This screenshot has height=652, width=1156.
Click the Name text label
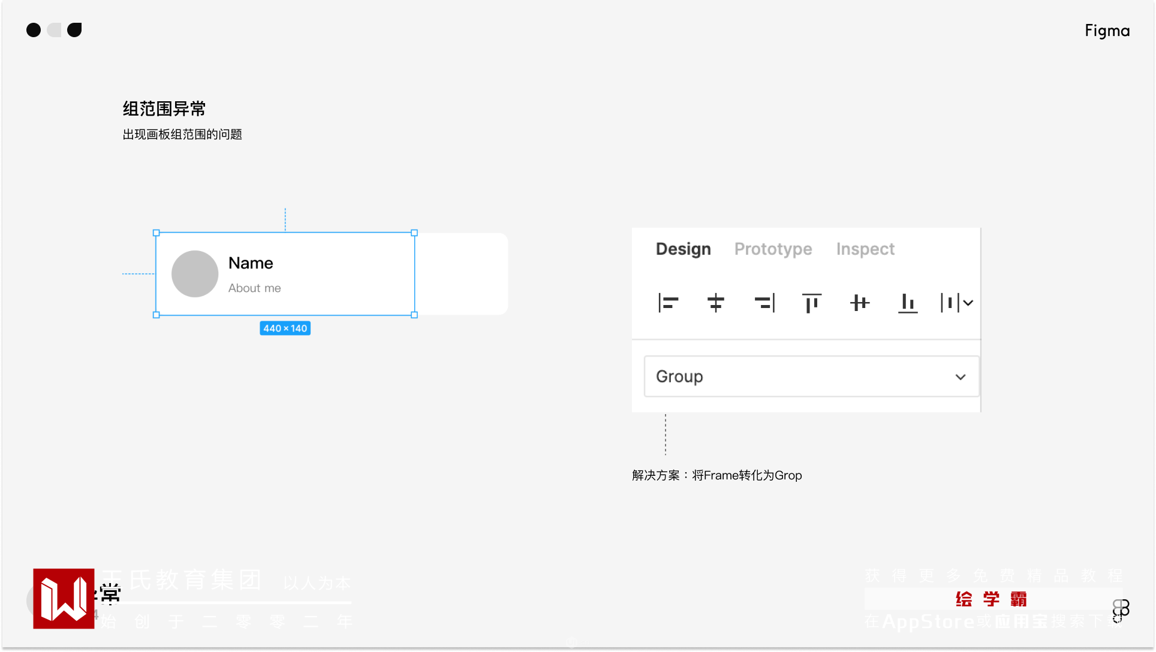pos(251,263)
